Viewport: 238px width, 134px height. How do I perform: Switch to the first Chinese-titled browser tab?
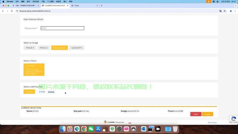(x=25, y=5)
